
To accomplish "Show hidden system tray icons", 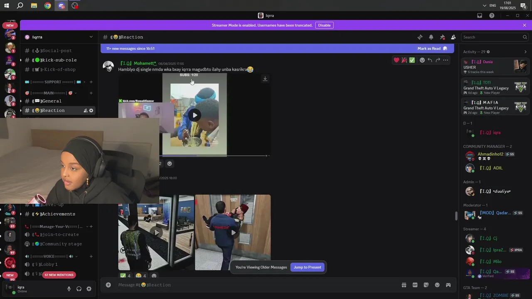I will click(484, 5).
